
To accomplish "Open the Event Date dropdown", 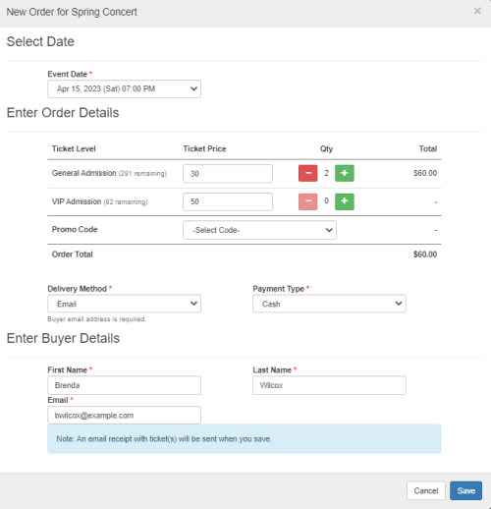I will click(124, 89).
